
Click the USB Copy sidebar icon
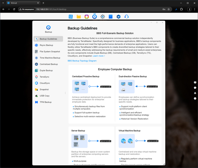(x=36, y=96)
